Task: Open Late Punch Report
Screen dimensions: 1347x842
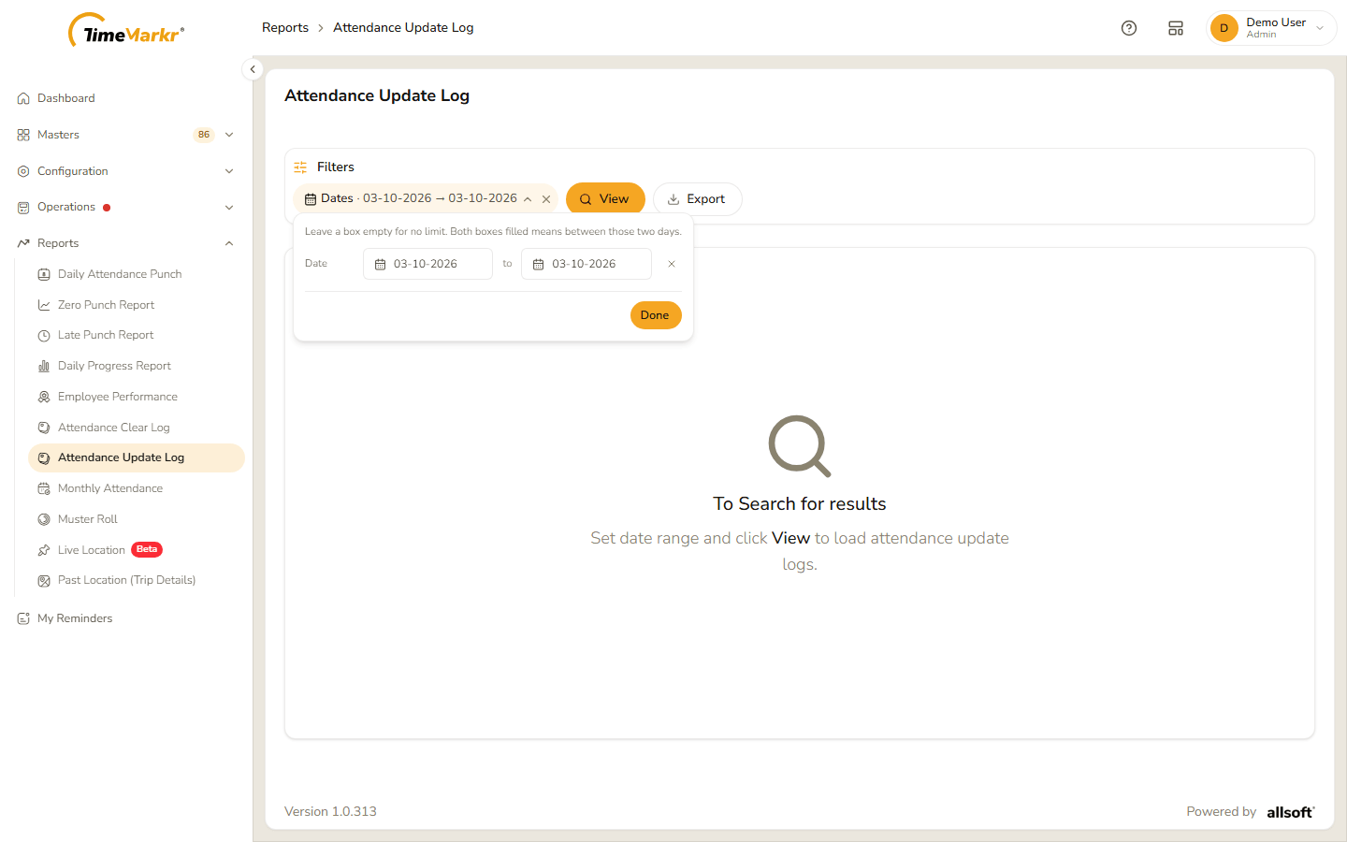Action: point(137,335)
